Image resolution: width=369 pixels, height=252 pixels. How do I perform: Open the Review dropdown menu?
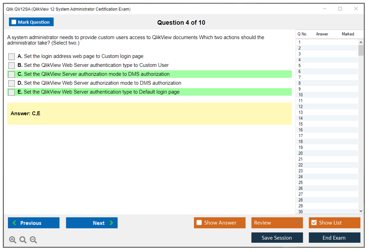tap(277, 223)
